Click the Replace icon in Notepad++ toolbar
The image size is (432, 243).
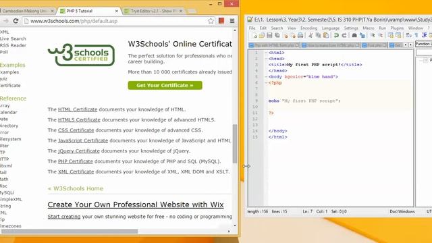[362, 35]
